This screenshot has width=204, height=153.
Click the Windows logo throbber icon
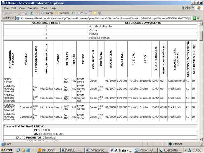[199, 8]
